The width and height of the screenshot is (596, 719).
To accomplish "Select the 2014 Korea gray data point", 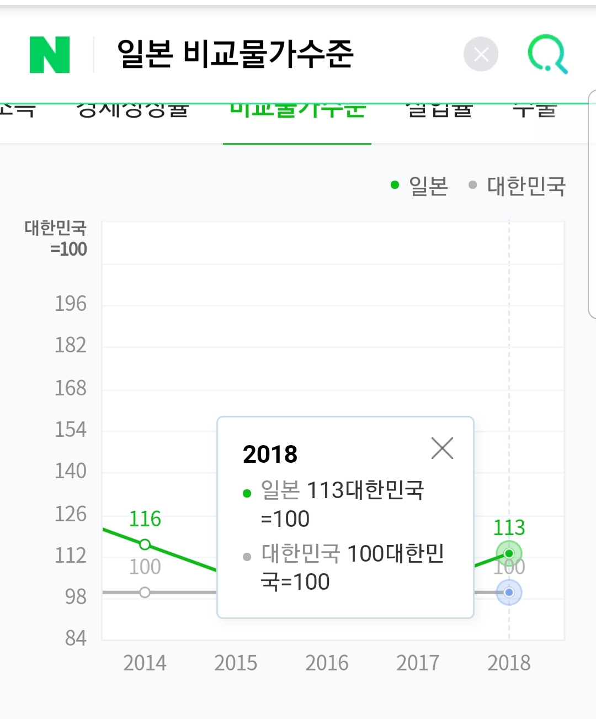I will coord(145,593).
